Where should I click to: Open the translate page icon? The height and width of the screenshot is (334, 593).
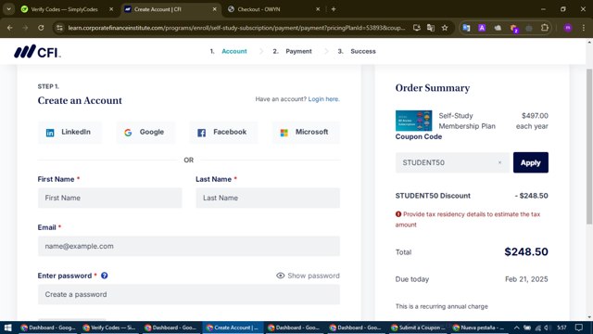(x=430, y=28)
